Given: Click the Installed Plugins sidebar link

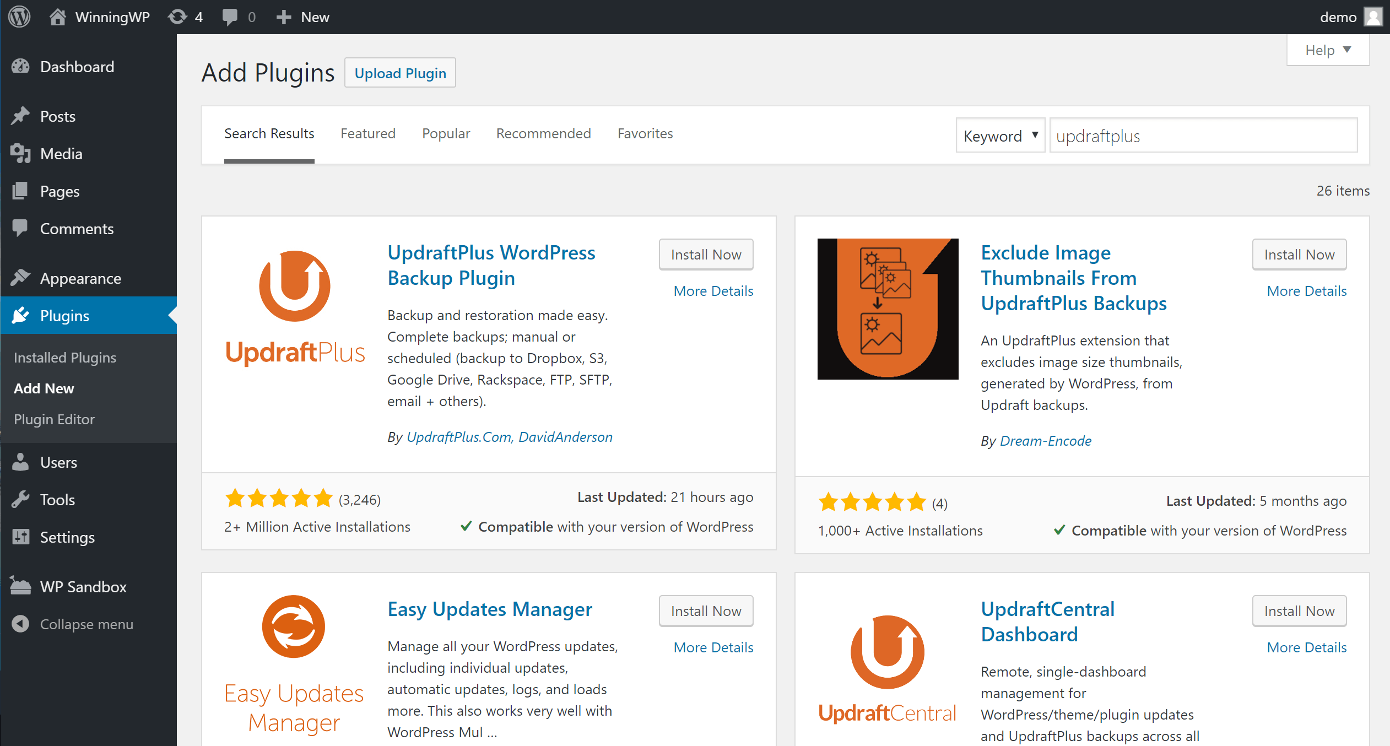Looking at the screenshot, I should tap(66, 358).
